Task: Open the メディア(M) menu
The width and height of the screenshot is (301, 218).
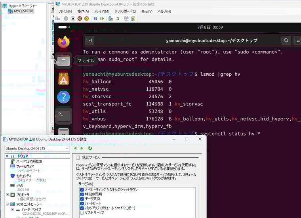Action: tap(102, 11)
